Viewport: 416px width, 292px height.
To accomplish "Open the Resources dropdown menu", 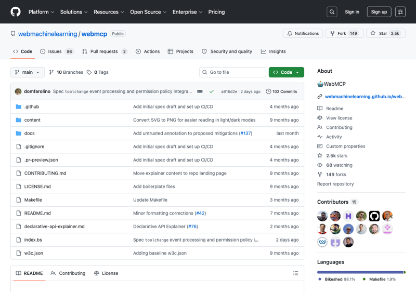I will [109, 12].
